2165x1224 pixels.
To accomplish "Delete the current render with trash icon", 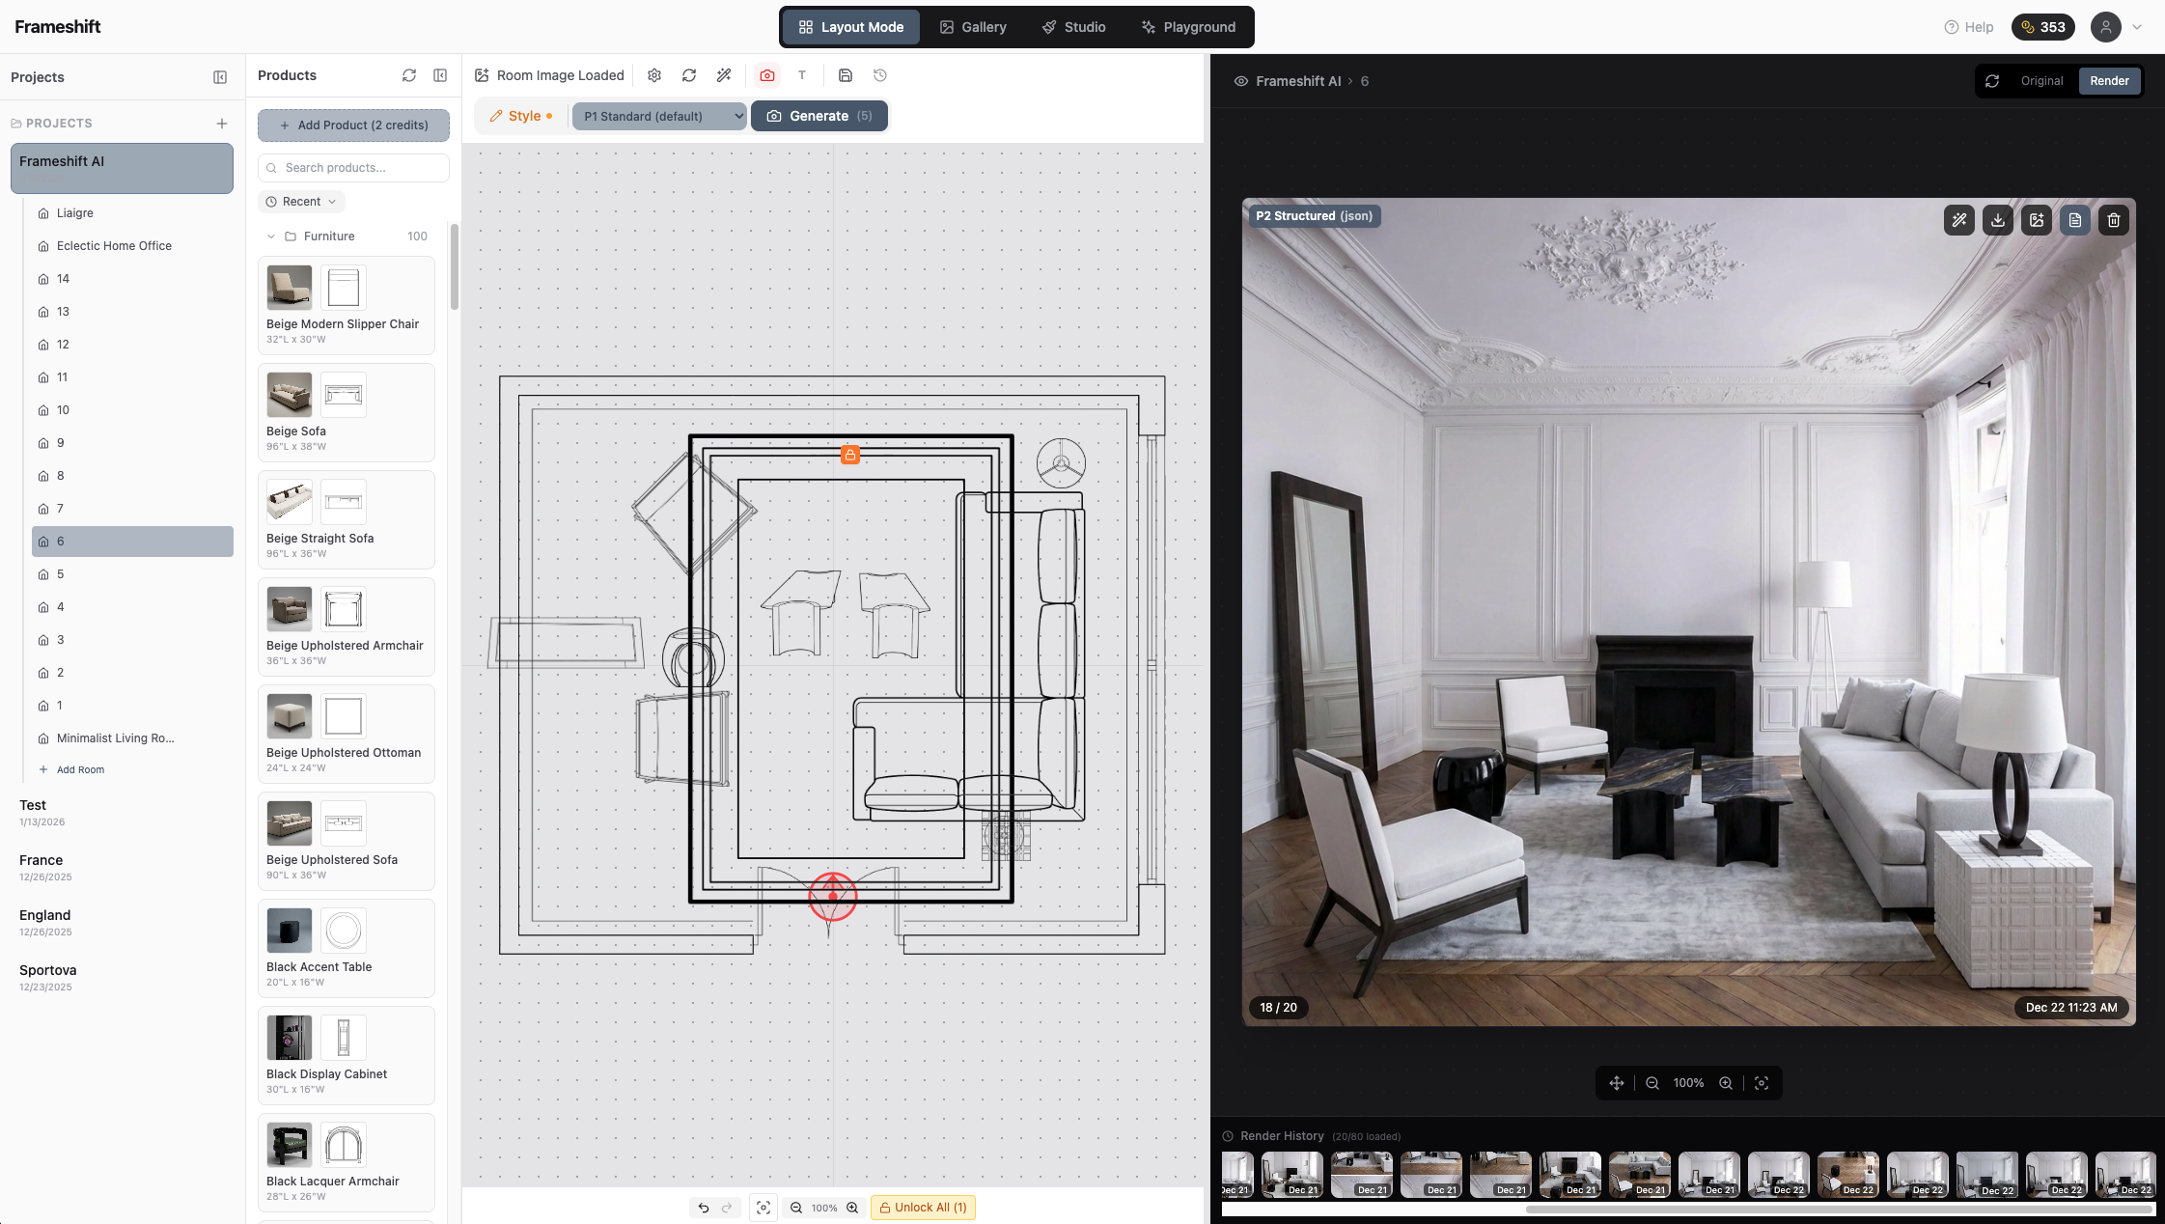I will click(2113, 220).
